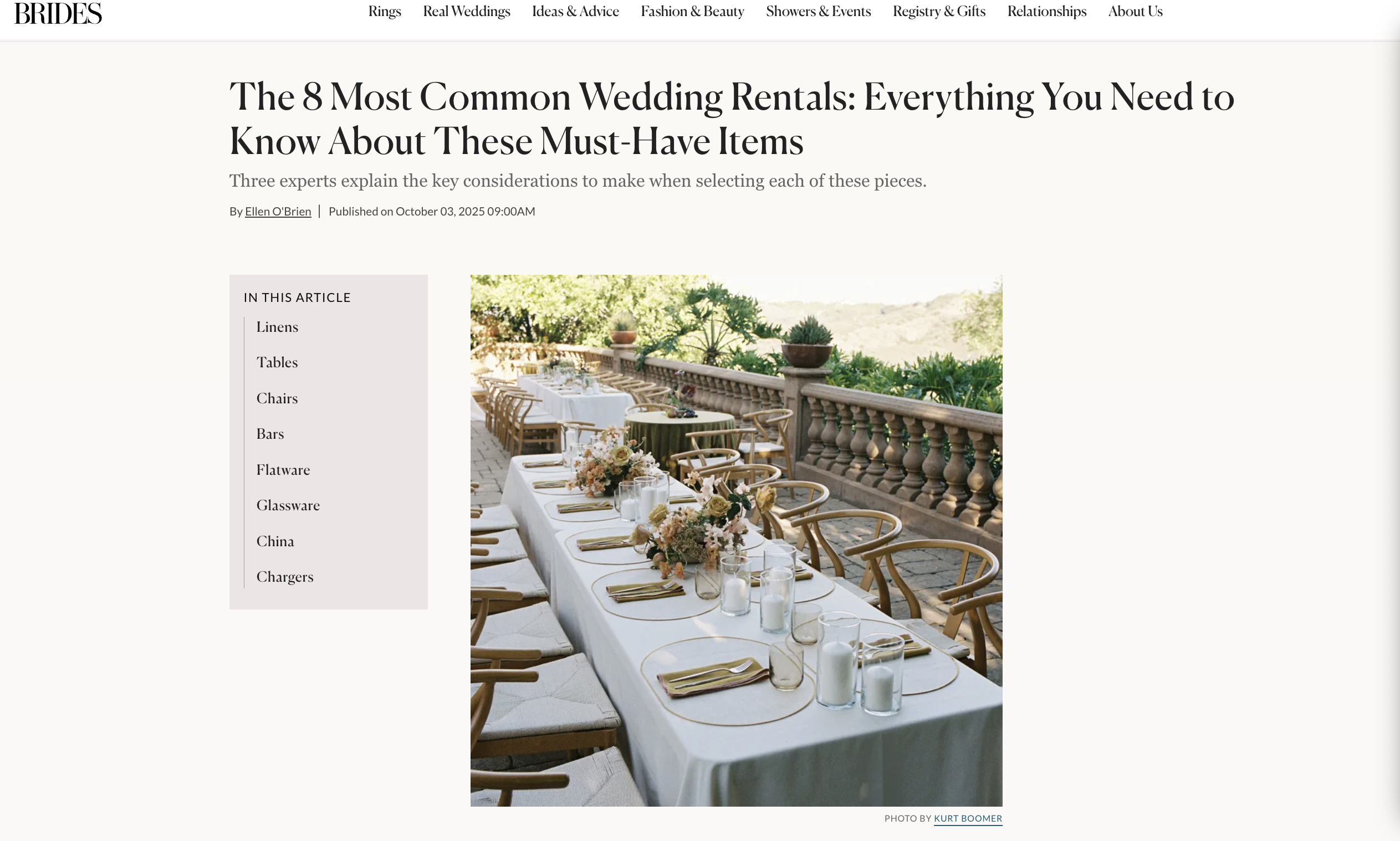Open the Rings navigation menu
Image resolution: width=1400 pixels, height=841 pixels.
pos(384,11)
